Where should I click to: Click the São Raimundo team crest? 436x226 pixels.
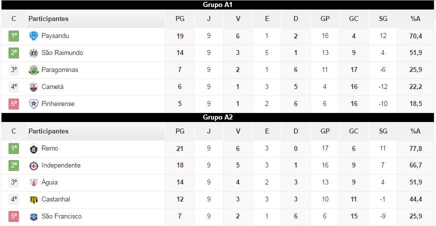(33, 53)
